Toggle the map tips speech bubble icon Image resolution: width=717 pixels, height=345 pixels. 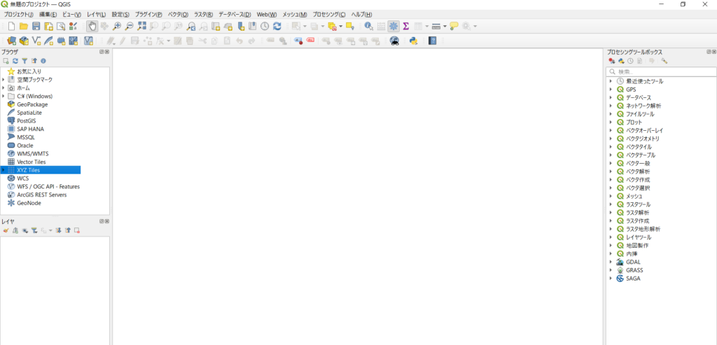(454, 27)
